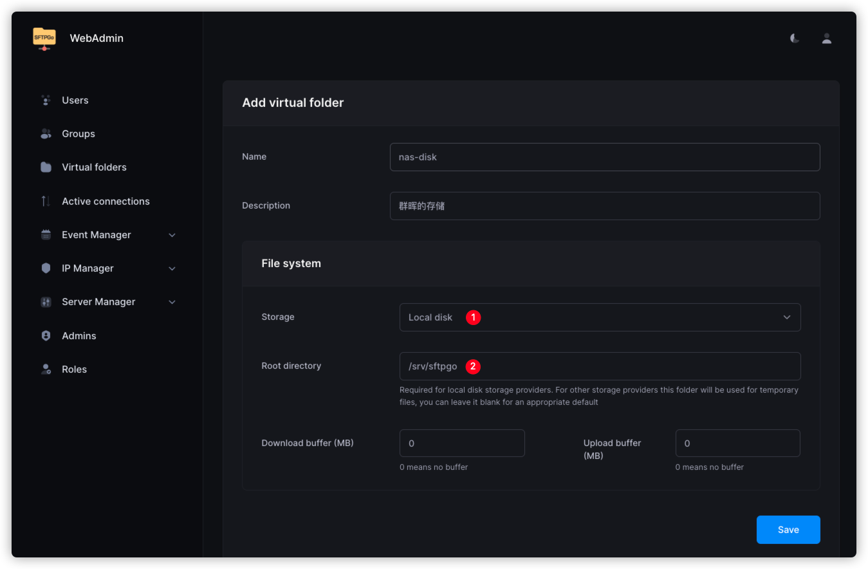Image resolution: width=868 pixels, height=569 pixels.
Task: Open the Storage dropdown showing Local disk
Action: click(x=600, y=317)
